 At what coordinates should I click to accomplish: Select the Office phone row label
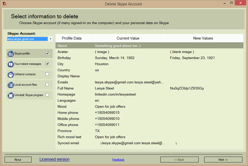pos(68,125)
